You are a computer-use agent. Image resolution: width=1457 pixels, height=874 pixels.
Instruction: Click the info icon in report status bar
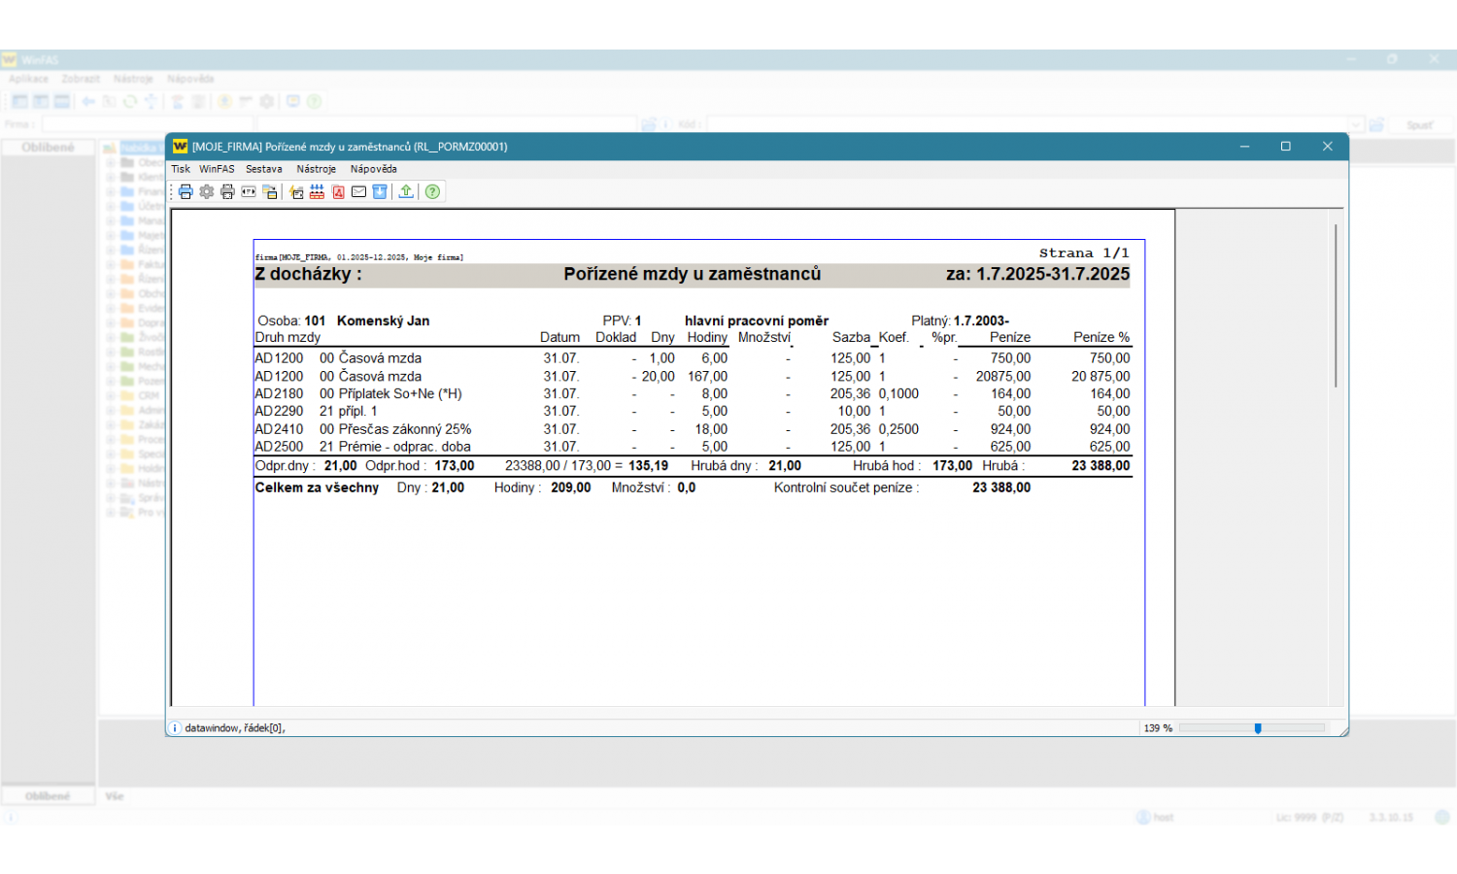click(175, 728)
